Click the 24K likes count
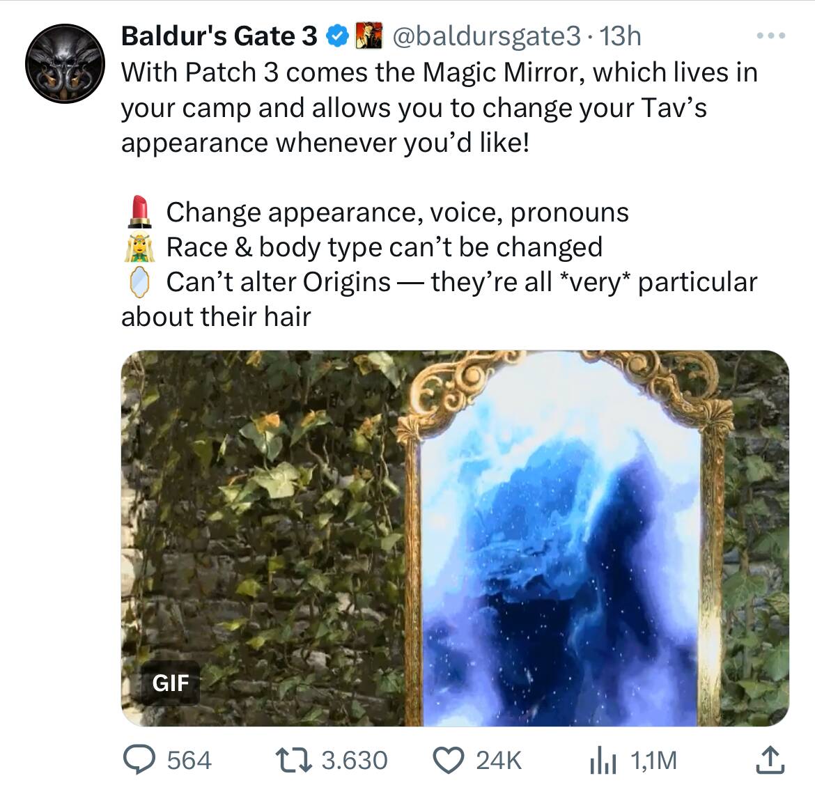Image resolution: width=815 pixels, height=792 pixels. (x=499, y=760)
